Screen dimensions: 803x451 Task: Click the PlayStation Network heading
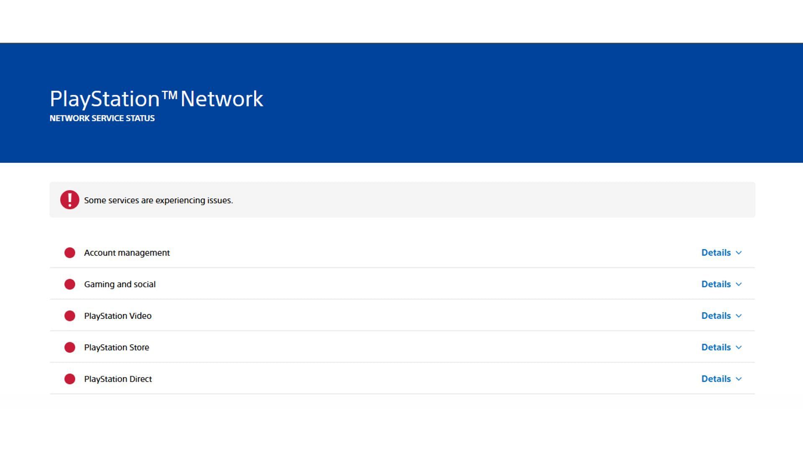pyautogui.click(x=156, y=99)
